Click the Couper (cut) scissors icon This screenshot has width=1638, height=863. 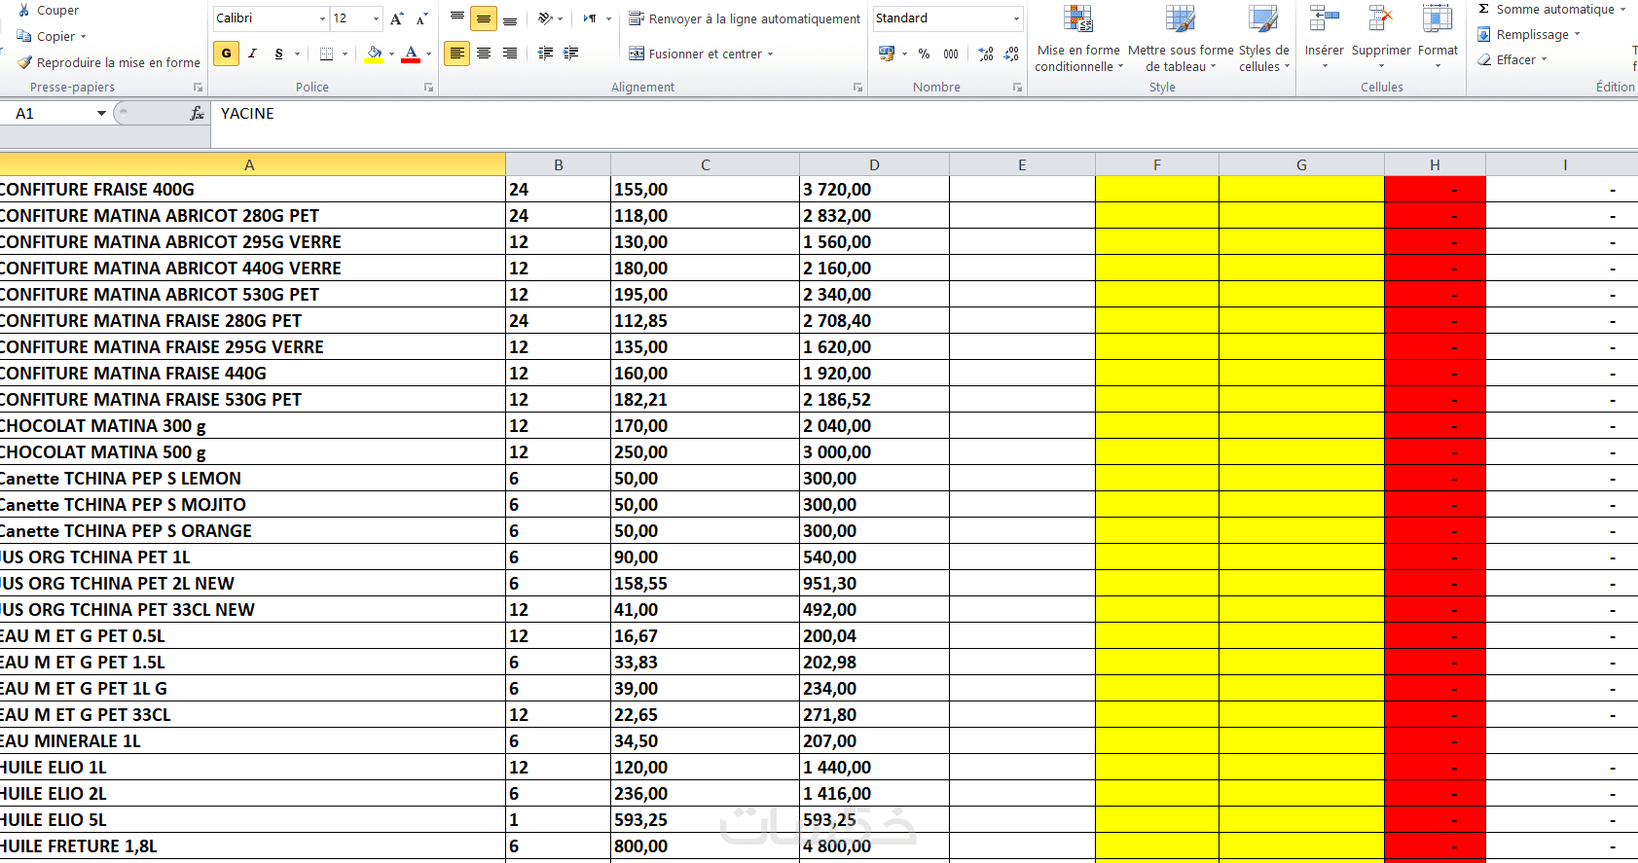coord(24,10)
